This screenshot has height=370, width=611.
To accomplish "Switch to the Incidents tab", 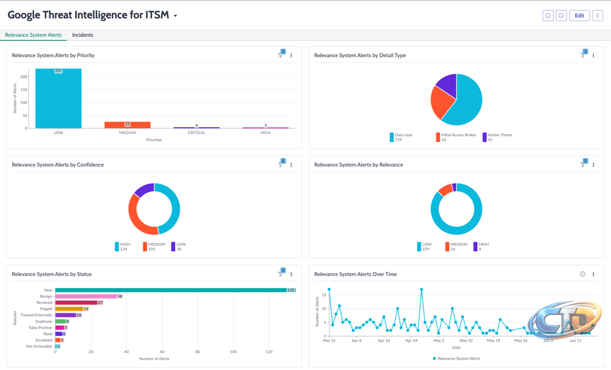I will (x=83, y=35).
